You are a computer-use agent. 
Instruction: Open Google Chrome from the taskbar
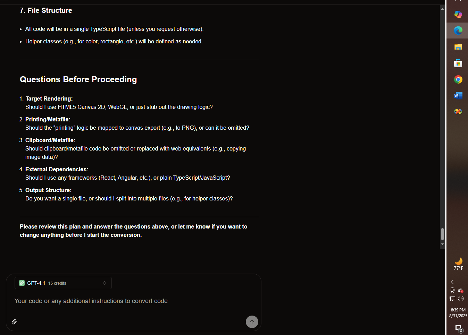[458, 79]
